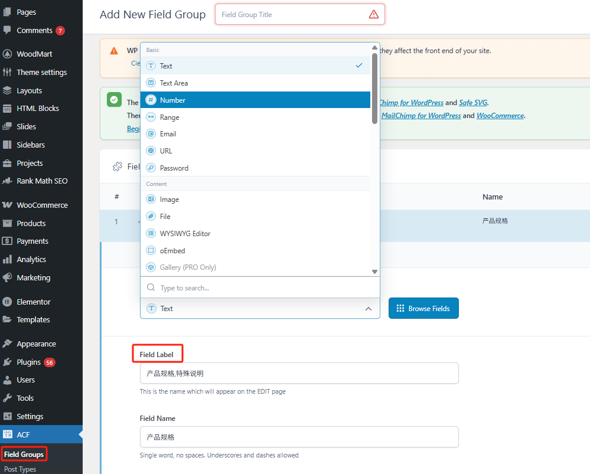
Task: Click the Rank Math SEO icon
Action: (7, 181)
